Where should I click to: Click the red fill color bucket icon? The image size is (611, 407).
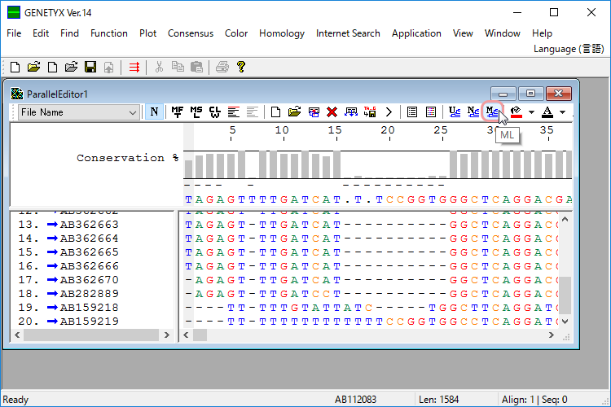pos(516,112)
